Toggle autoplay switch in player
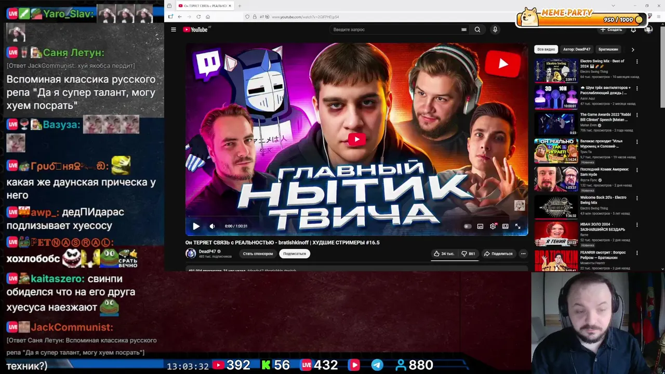This screenshot has height=374, width=665. [x=467, y=226]
